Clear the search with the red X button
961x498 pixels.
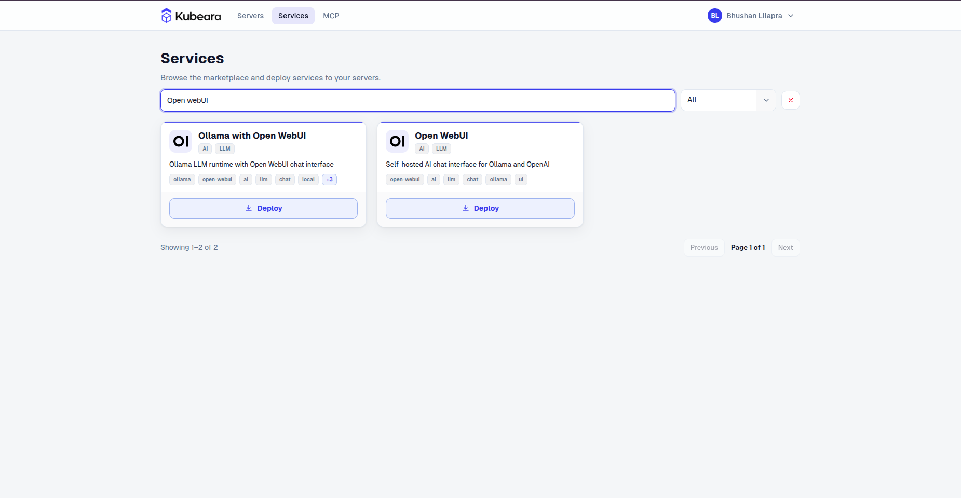pos(790,100)
